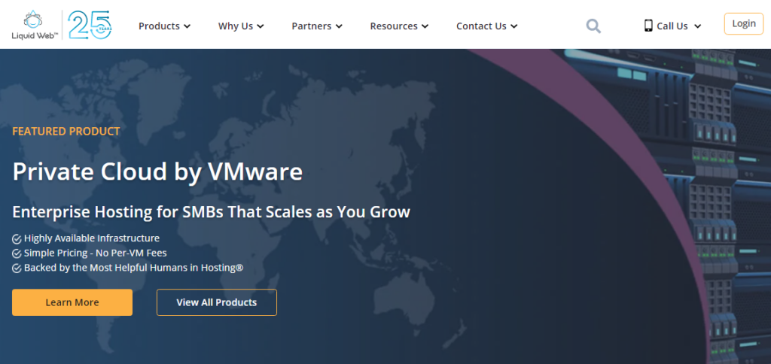
Task: Open search with the magnifier icon
Action: coord(593,26)
